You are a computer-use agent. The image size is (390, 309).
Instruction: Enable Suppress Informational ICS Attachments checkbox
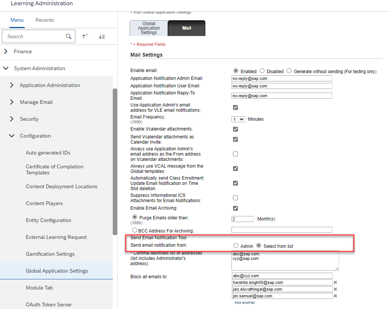[235, 198]
